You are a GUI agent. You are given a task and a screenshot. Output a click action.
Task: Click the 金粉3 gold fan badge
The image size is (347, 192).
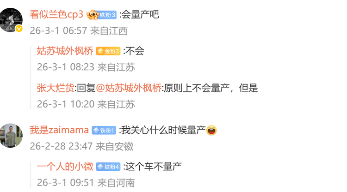pyautogui.click(x=108, y=51)
